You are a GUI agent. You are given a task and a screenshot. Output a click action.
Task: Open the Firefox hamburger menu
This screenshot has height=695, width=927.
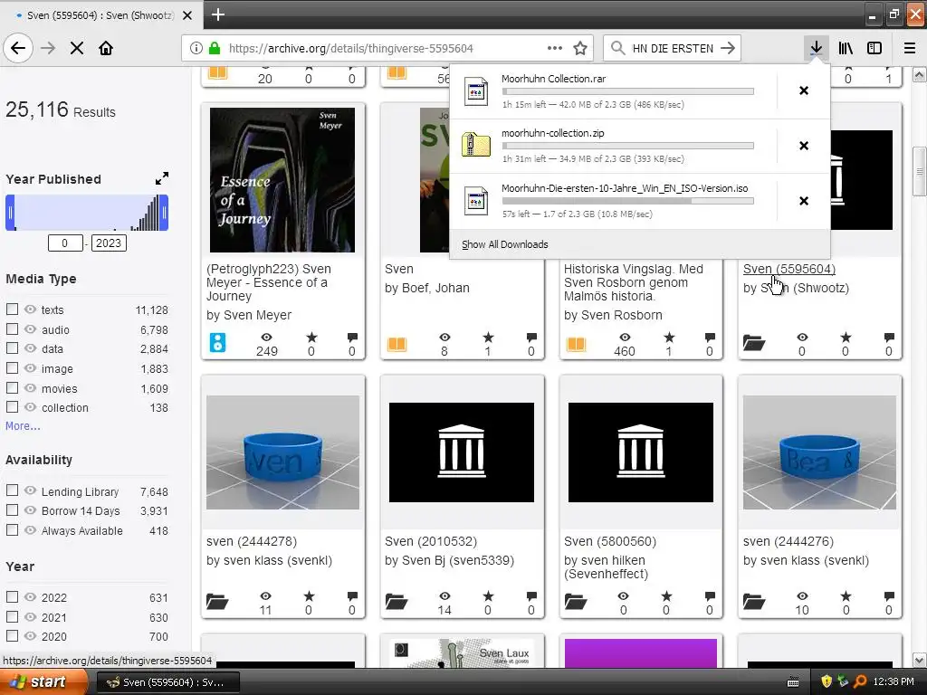pyautogui.click(x=910, y=48)
